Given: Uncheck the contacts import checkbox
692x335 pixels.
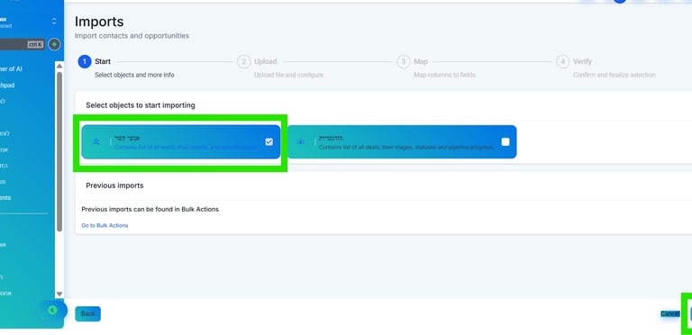Looking at the screenshot, I should point(269,142).
